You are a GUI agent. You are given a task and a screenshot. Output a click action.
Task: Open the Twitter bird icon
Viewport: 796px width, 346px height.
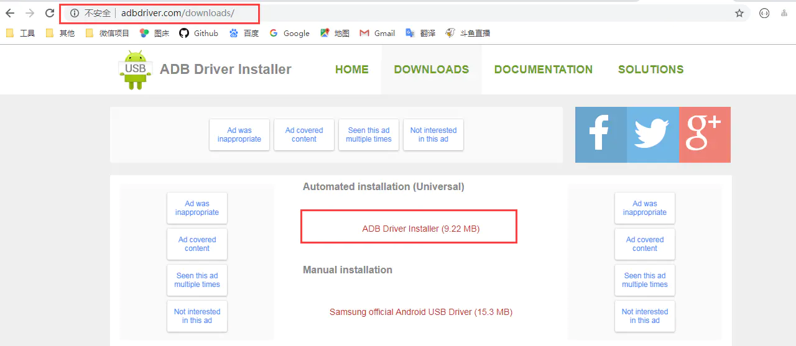coord(652,135)
